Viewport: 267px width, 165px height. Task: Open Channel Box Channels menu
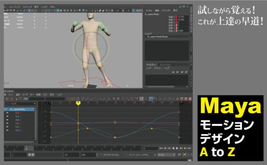149,11
